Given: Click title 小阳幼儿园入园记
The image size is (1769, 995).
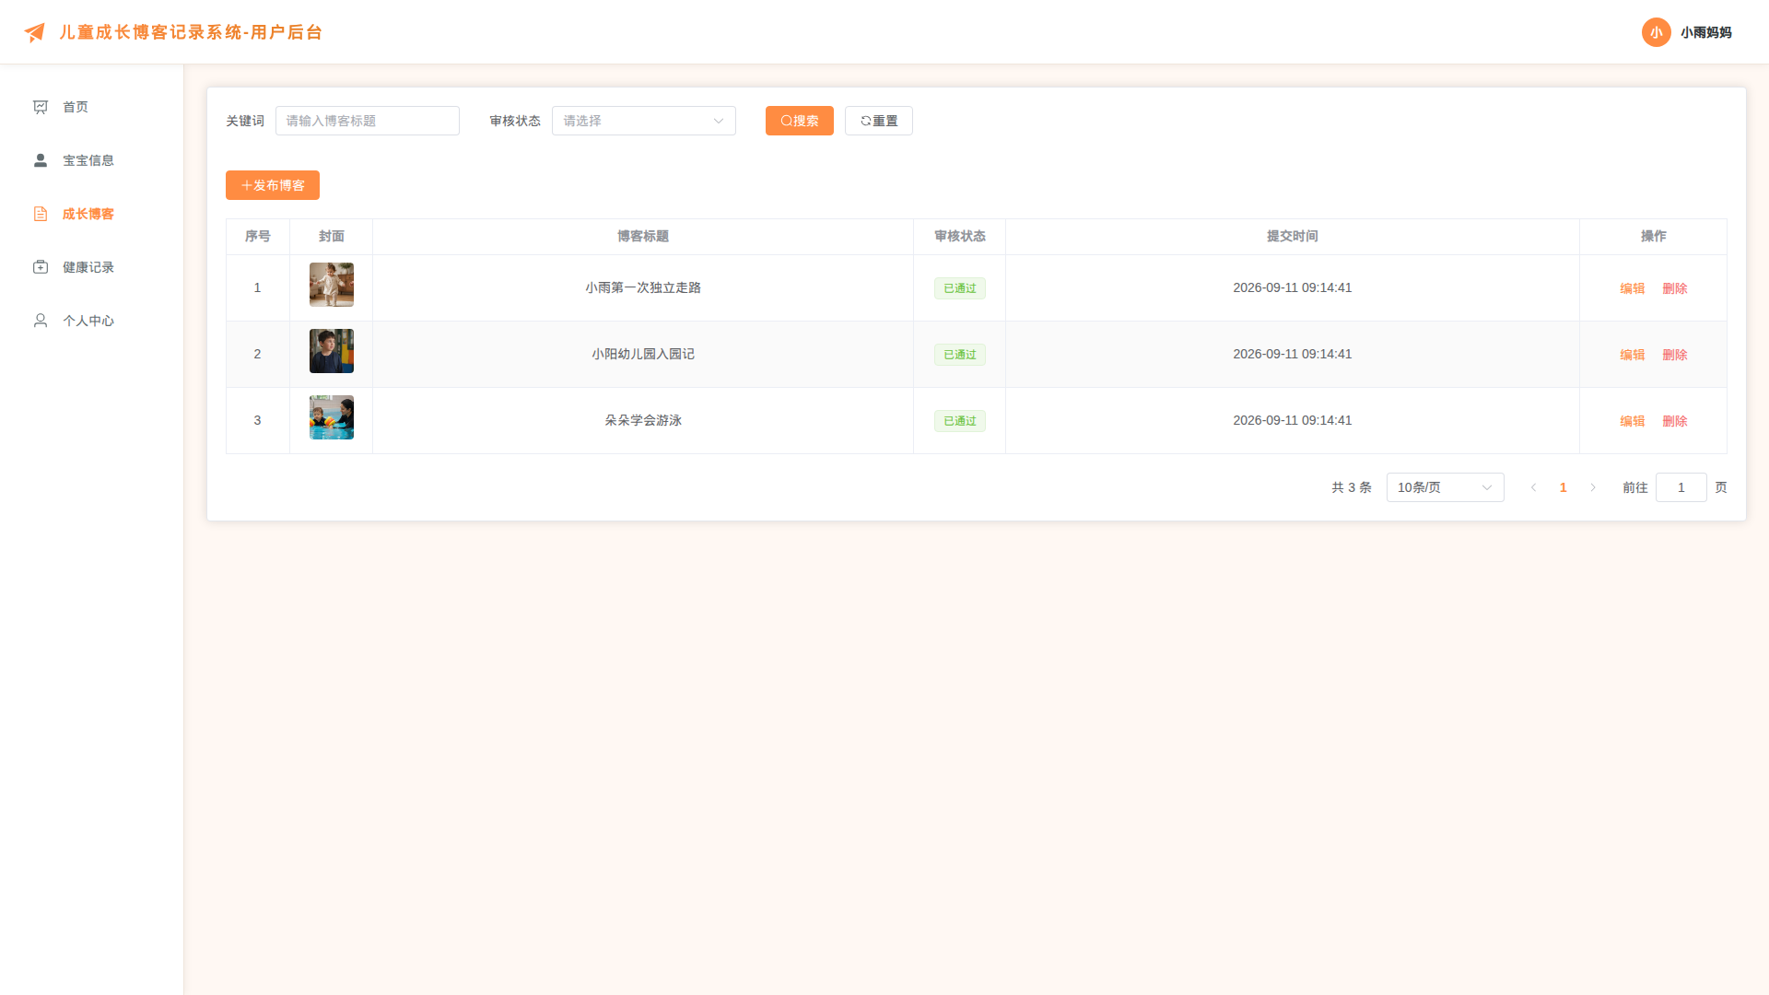Looking at the screenshot, I should click(642, 354).
